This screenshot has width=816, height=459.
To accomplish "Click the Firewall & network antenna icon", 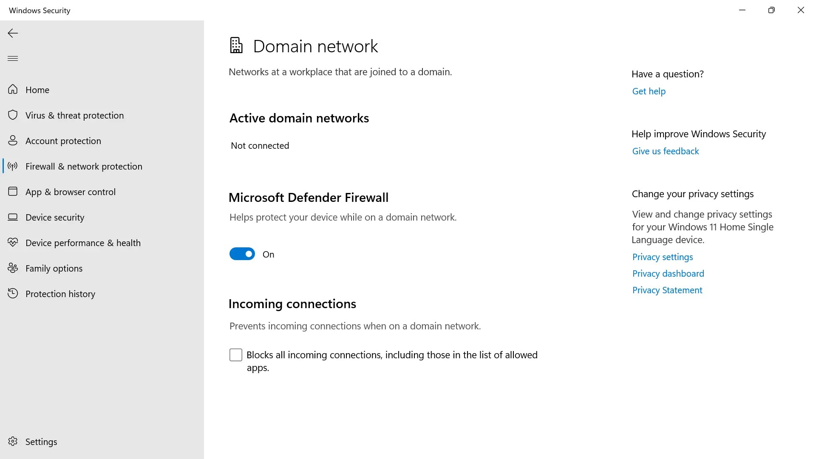I will pyautogui.click(x=13, y=166).
